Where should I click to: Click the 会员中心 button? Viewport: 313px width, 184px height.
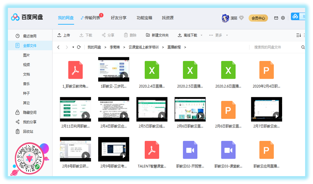258,18
